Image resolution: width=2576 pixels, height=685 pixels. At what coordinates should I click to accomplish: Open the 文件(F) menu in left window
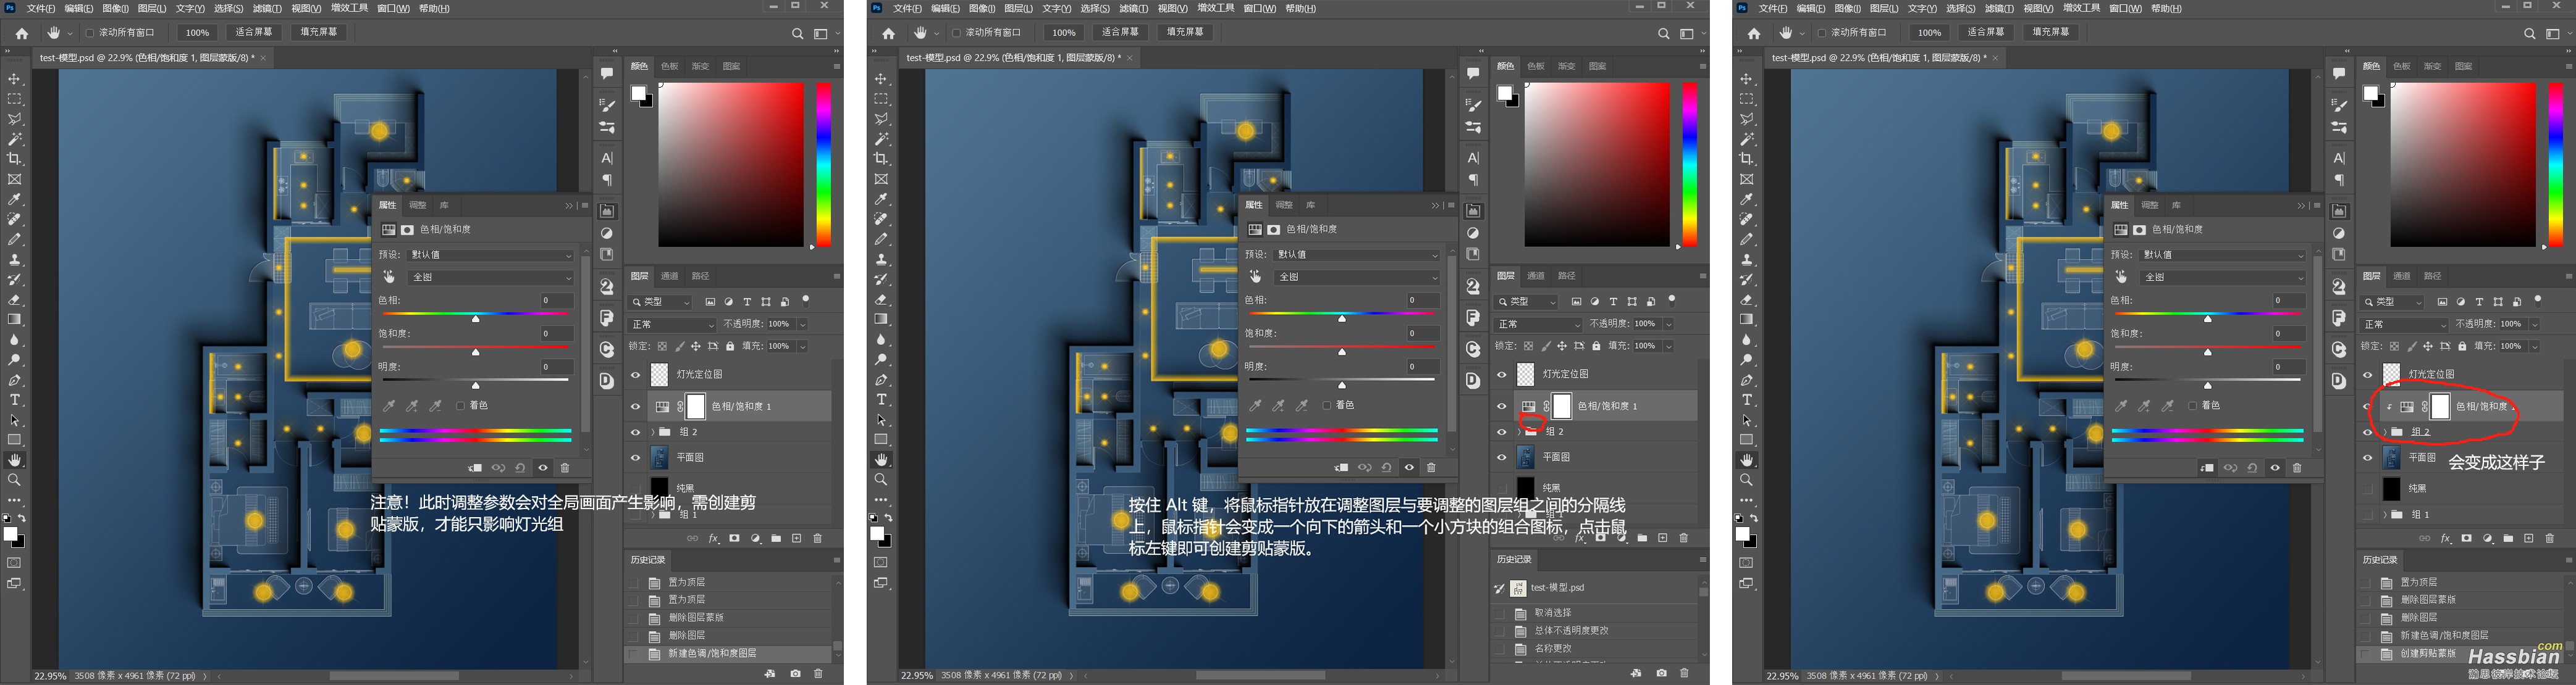tap(41, 8)
